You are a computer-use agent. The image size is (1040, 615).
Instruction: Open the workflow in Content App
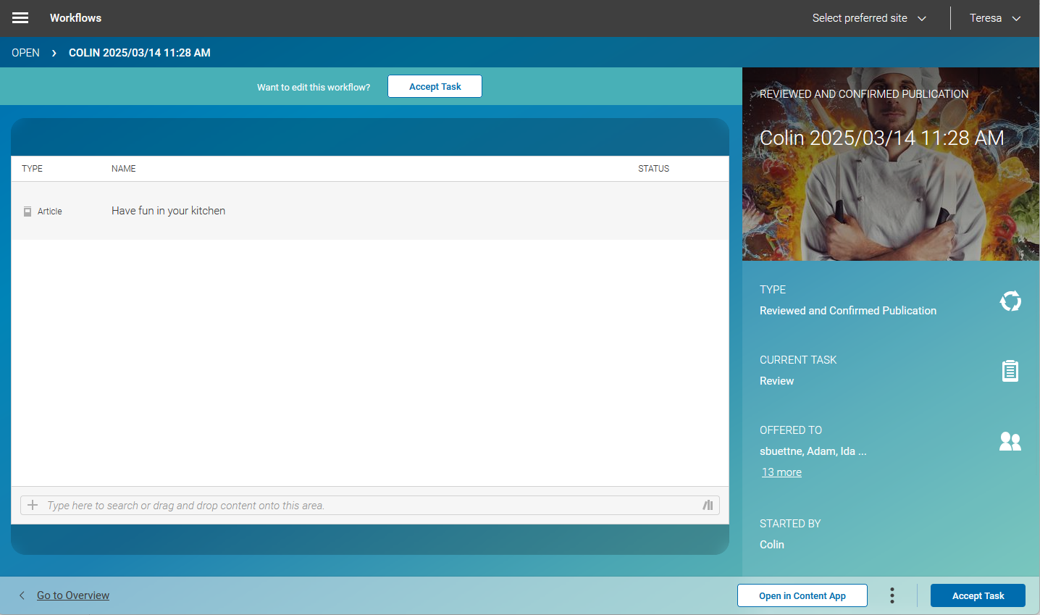(x=802, y=595)
